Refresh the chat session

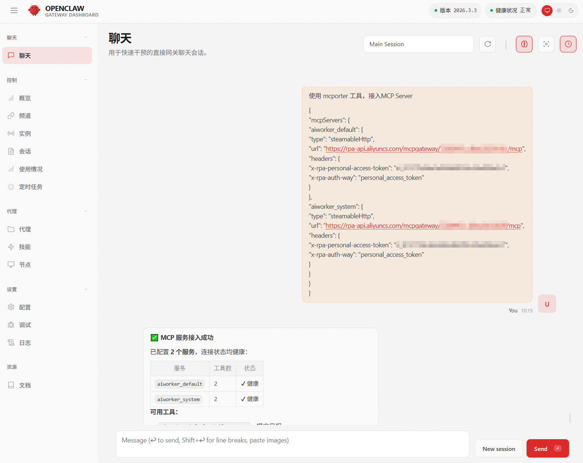click(x=488, y=44)
